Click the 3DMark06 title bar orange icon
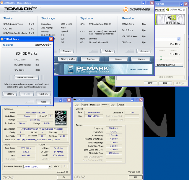This screenshot has height=180, width=189. pos(2,3)
